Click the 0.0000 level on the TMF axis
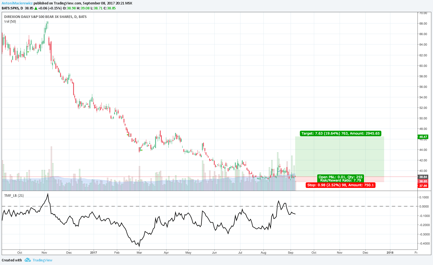 424,206
